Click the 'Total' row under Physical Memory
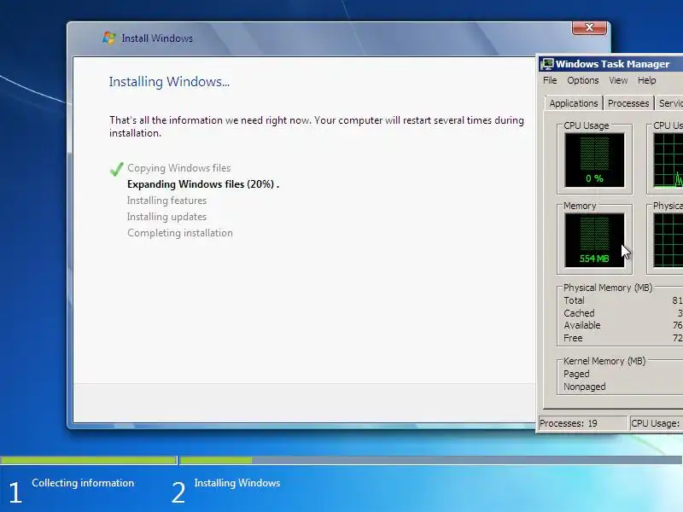 point(622,300)
